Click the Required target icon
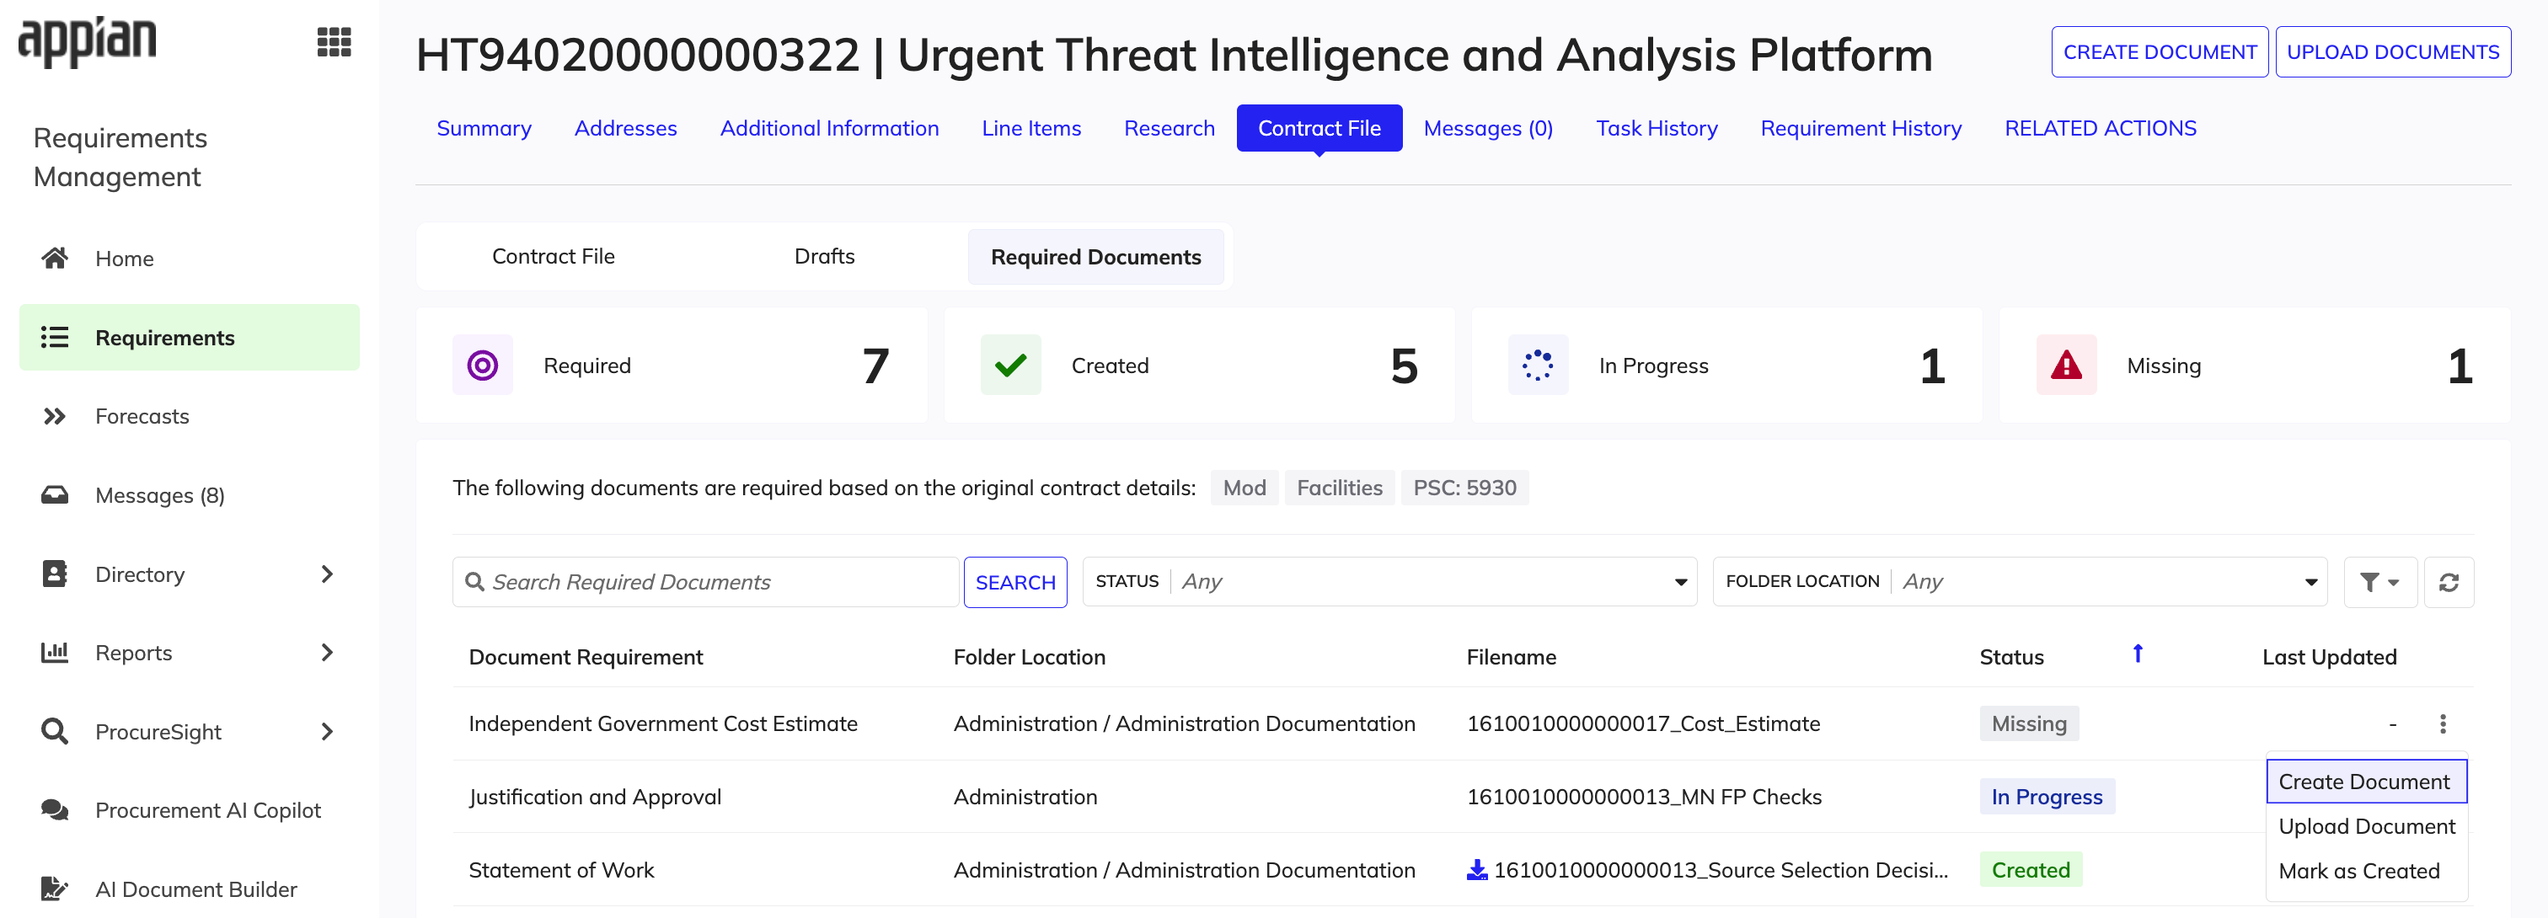Screen dimensions: 2548x918 tap(483, 366)
